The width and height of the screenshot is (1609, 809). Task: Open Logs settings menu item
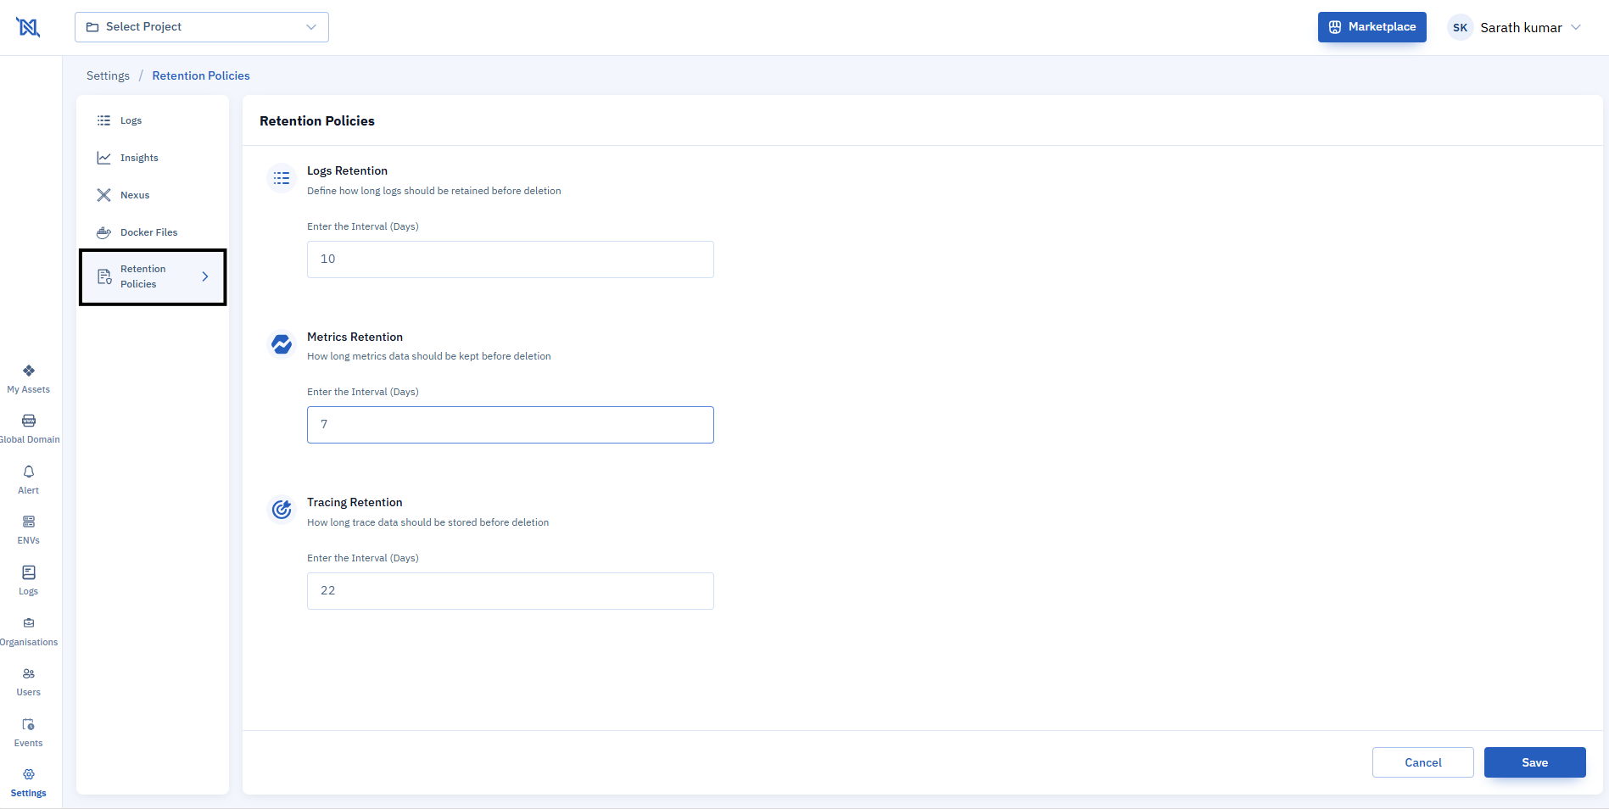(153, 120)
